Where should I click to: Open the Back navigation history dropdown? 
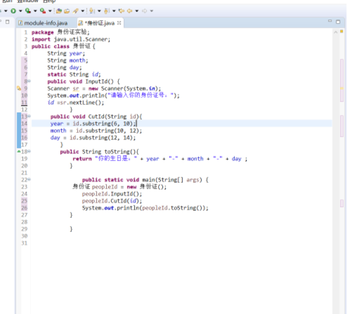137,11
